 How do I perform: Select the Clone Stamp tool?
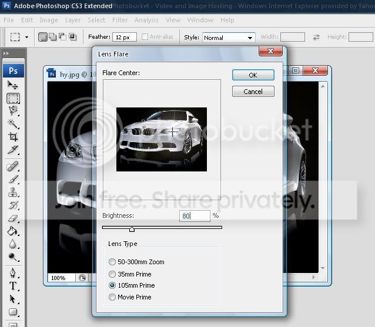coord(13,193)
